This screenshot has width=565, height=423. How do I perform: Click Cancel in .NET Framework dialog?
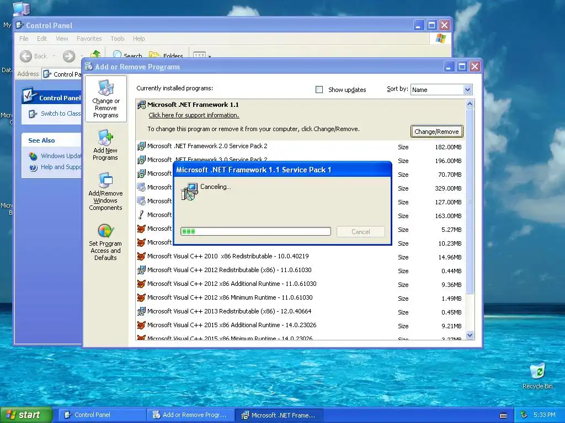coord(361,232)
